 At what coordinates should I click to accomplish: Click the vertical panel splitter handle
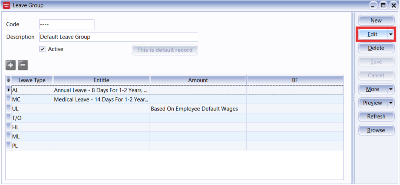click(x=353, y=98)
